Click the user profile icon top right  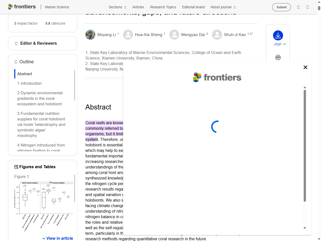tap(307, 7)
